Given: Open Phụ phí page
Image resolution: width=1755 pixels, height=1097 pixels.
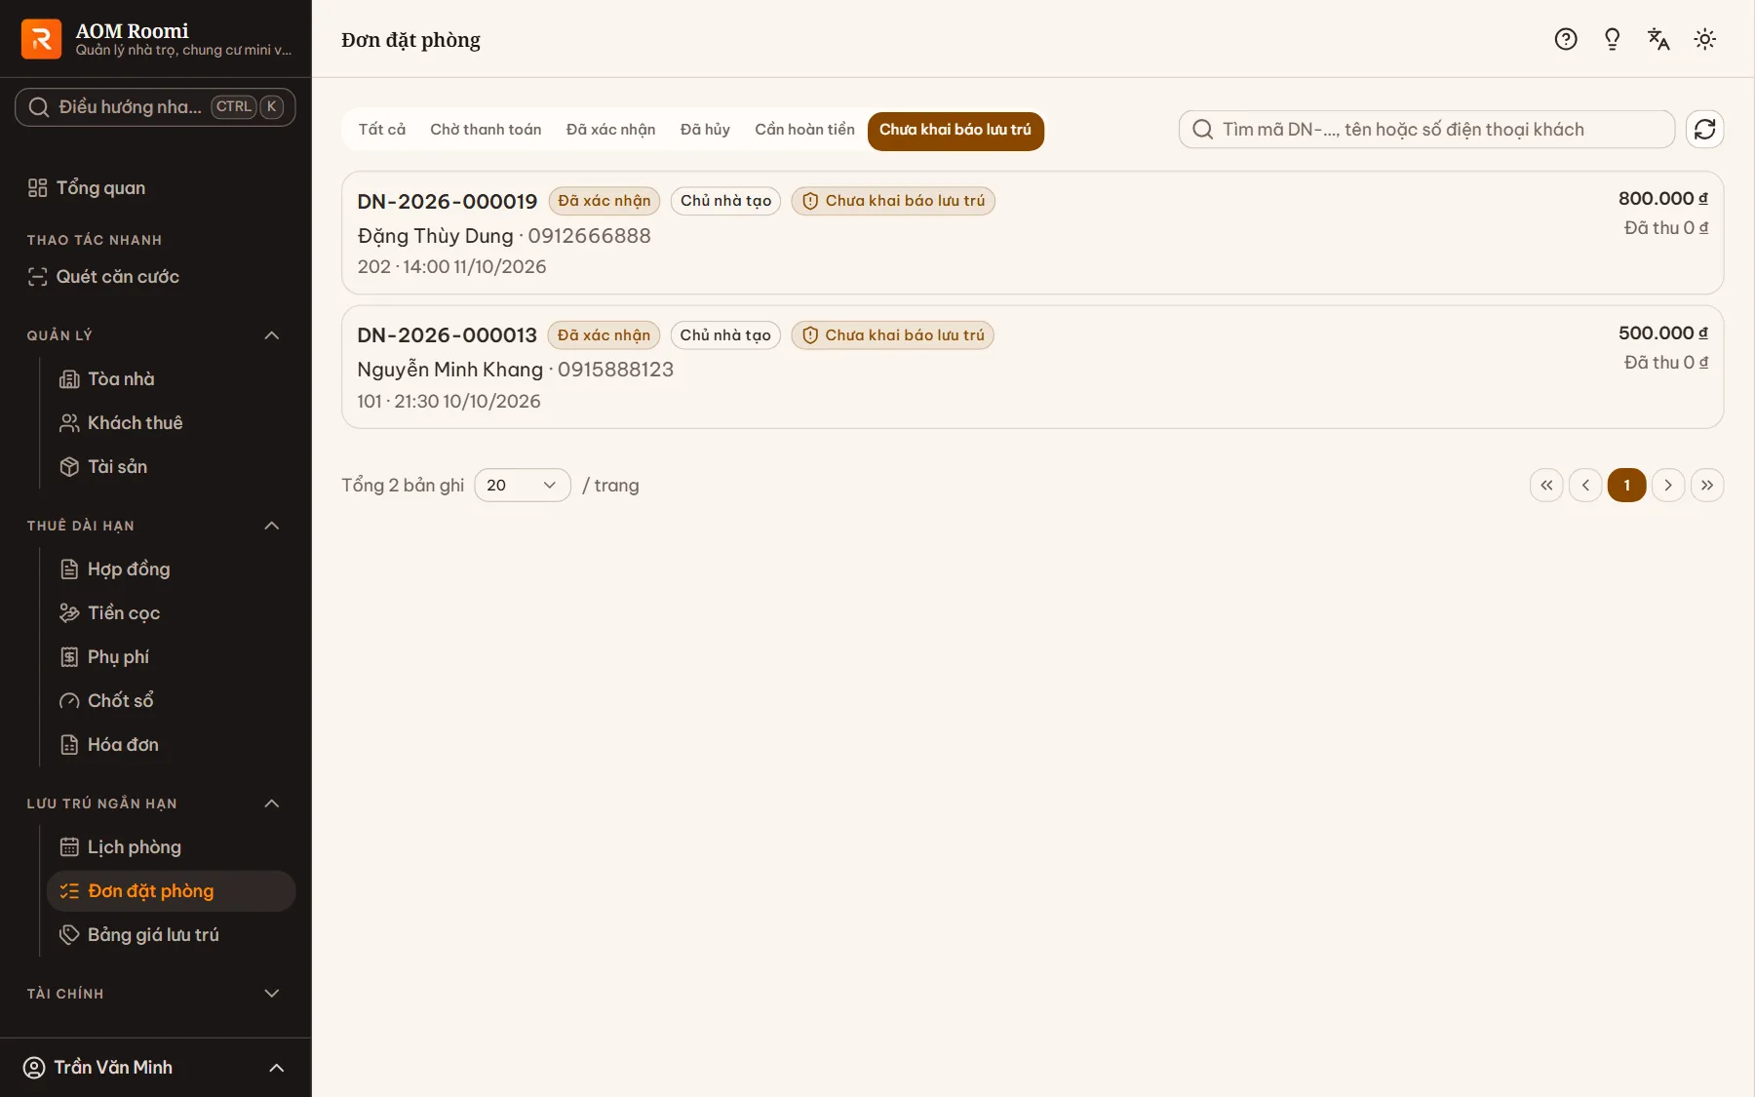Looking at the screenshot, I should point(172,656).
